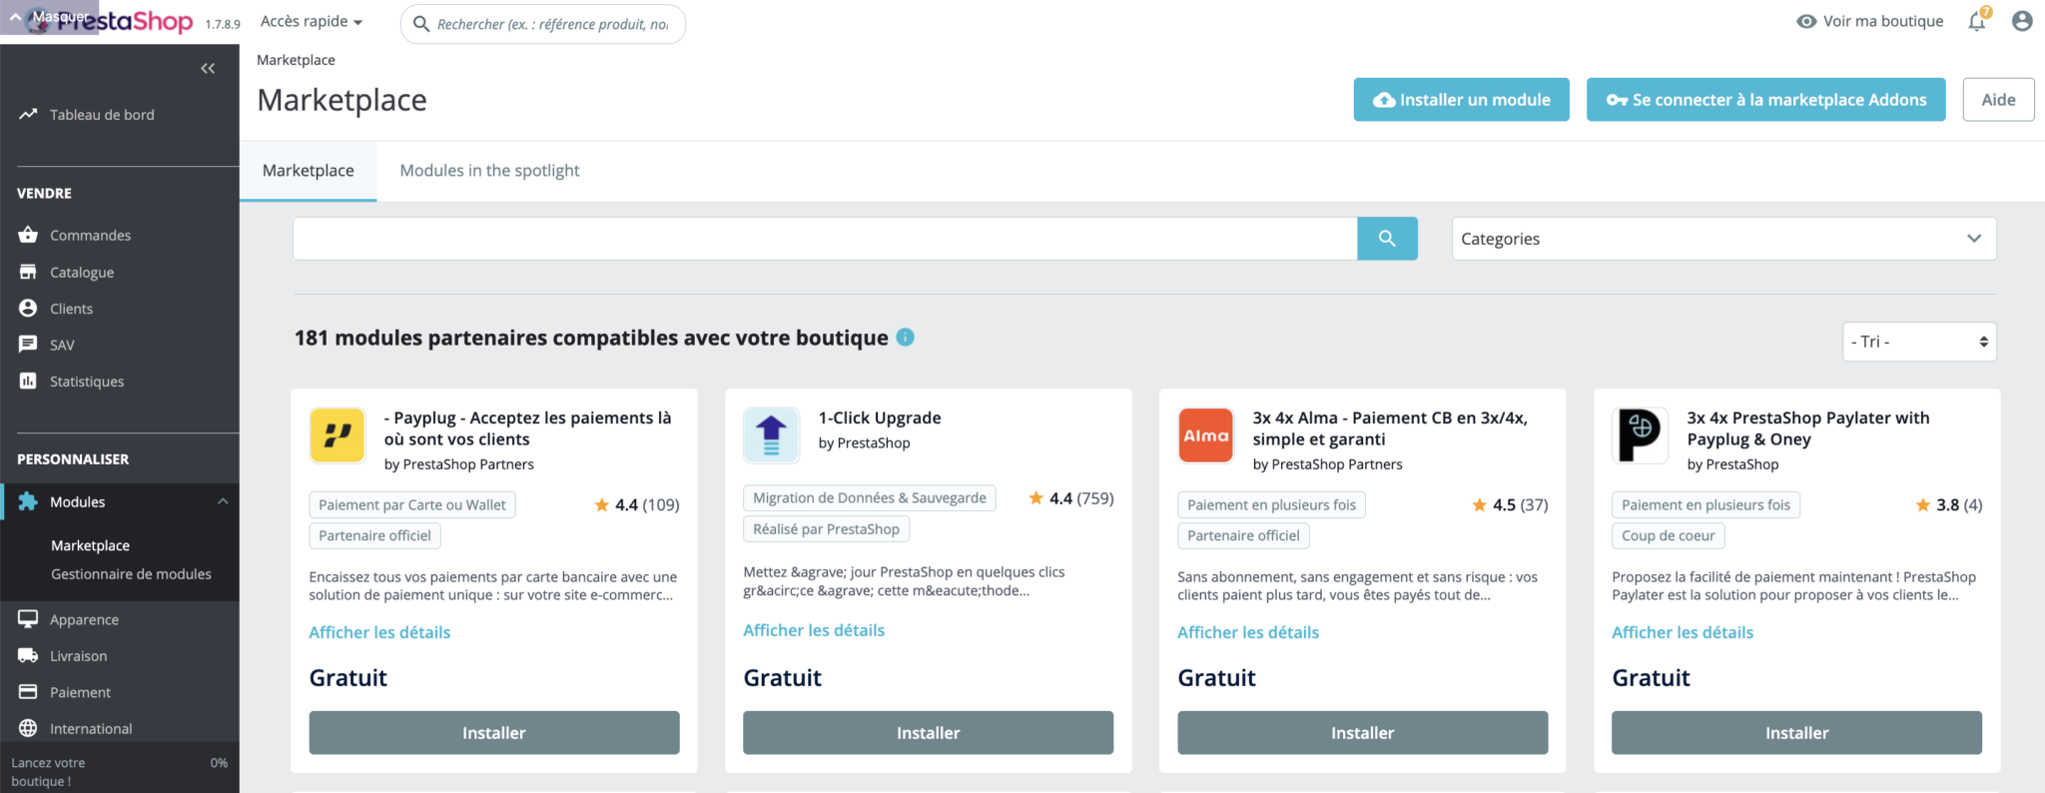Collapse the Modules sidebar section
This screenshot has width=2045, height=793.
tap(223, 501)
